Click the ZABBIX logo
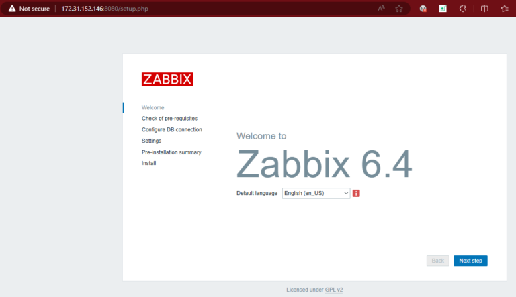The image size is (516, 297). click(167, 79)
